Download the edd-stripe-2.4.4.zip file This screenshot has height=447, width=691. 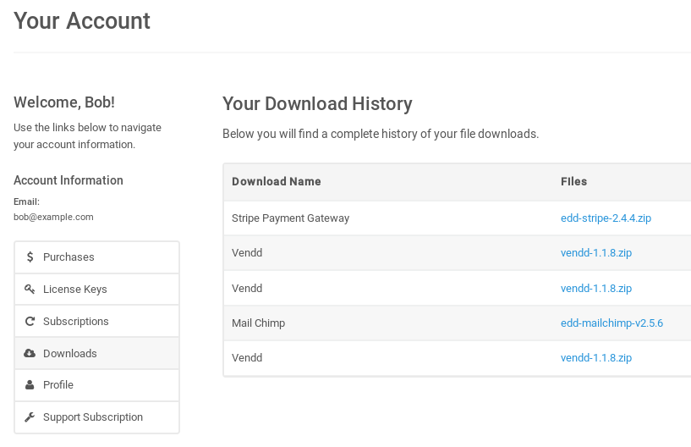(x=606, y=218)
